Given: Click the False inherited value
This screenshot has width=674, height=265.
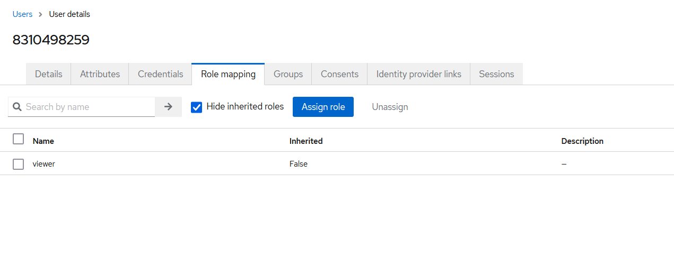Looking at the screenshot, I should [x=299, y=164].
